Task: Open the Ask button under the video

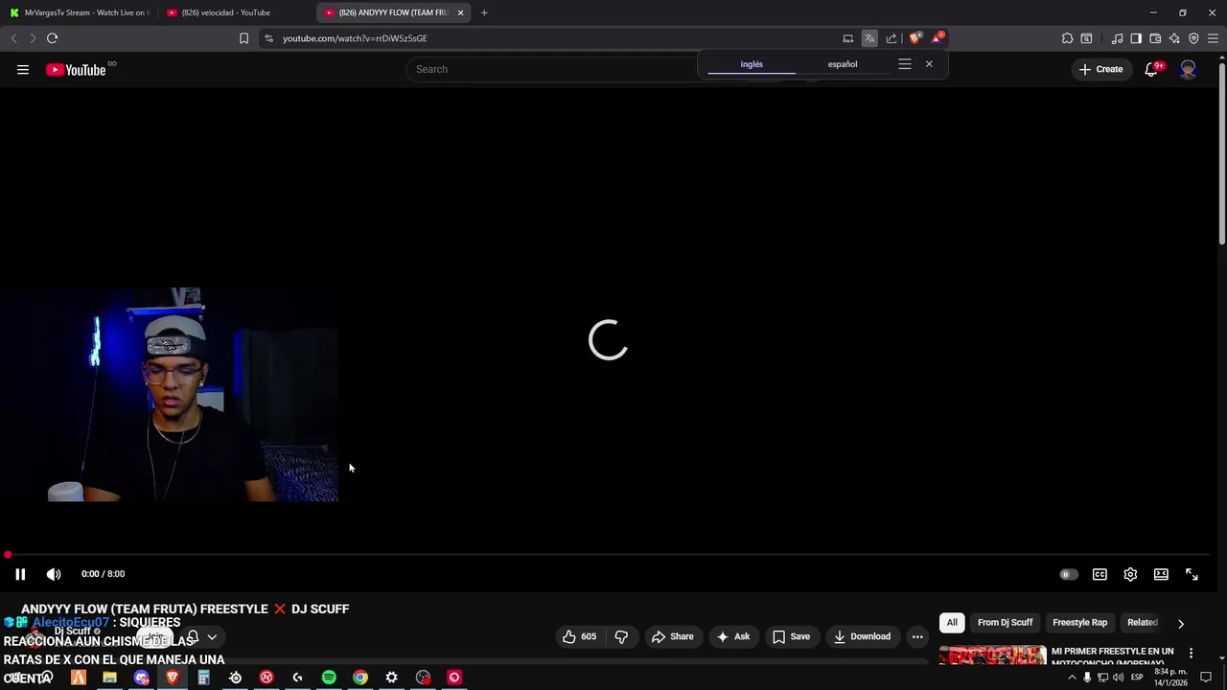Action: click(x=733, y=636)
